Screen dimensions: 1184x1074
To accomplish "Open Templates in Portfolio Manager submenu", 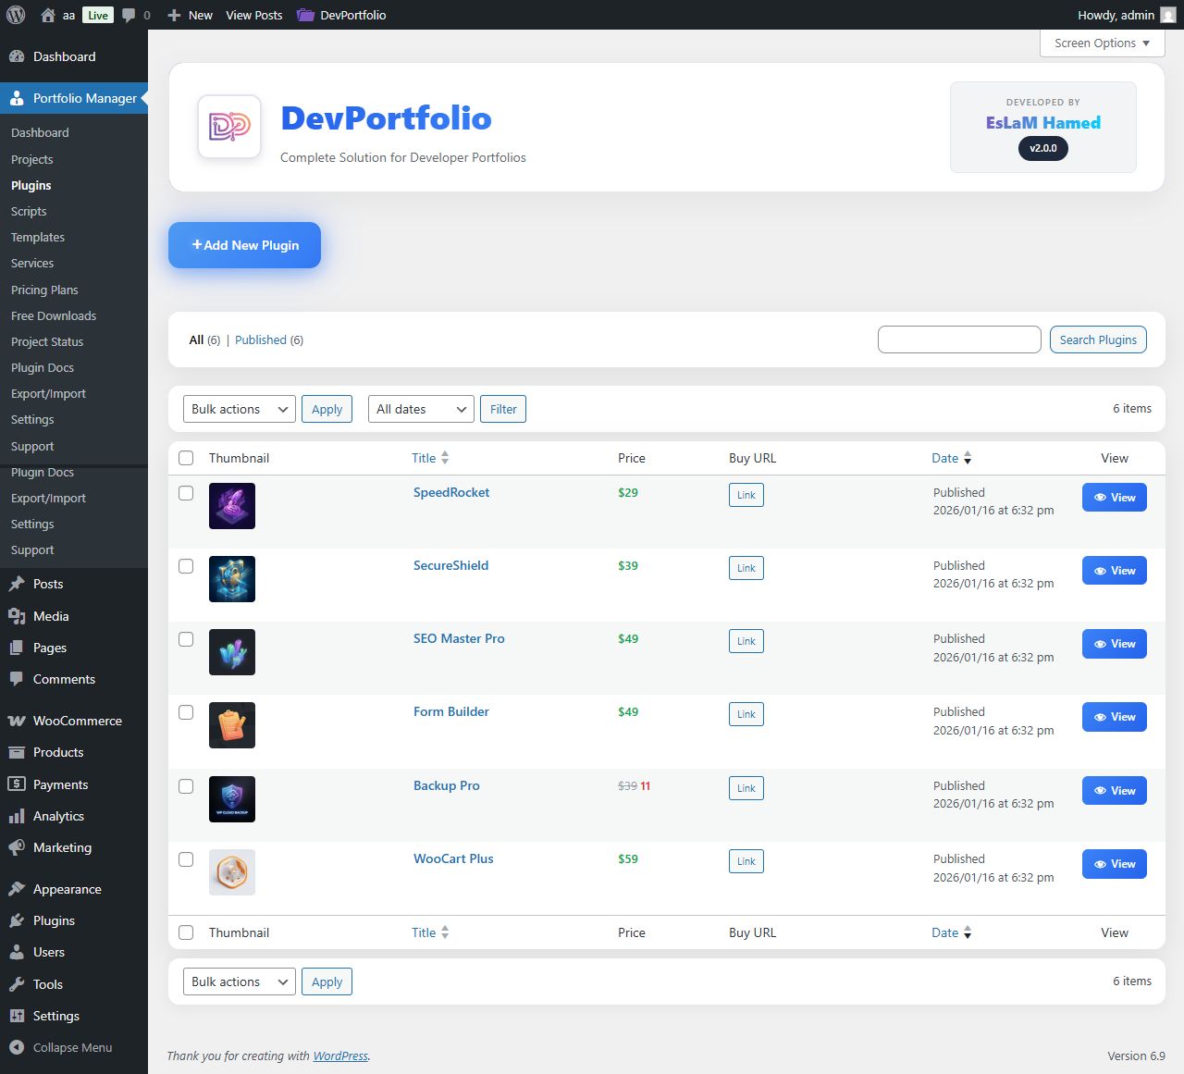I will pos(38,237).
